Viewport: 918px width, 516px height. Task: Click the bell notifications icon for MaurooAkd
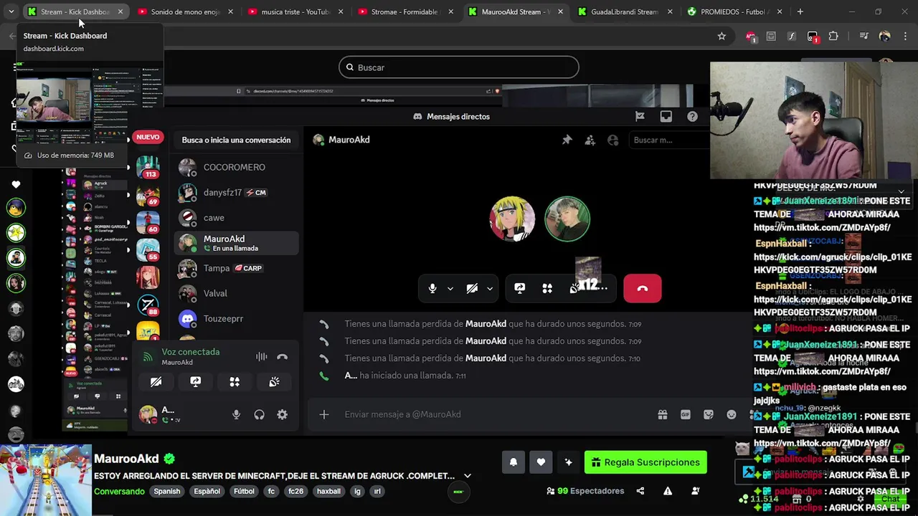[514, 462]
